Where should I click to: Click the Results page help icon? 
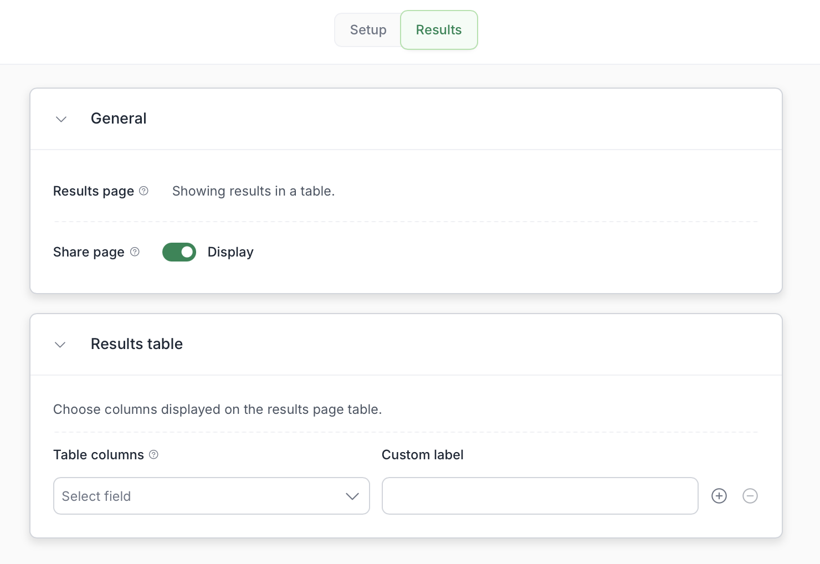coord(143,191)
